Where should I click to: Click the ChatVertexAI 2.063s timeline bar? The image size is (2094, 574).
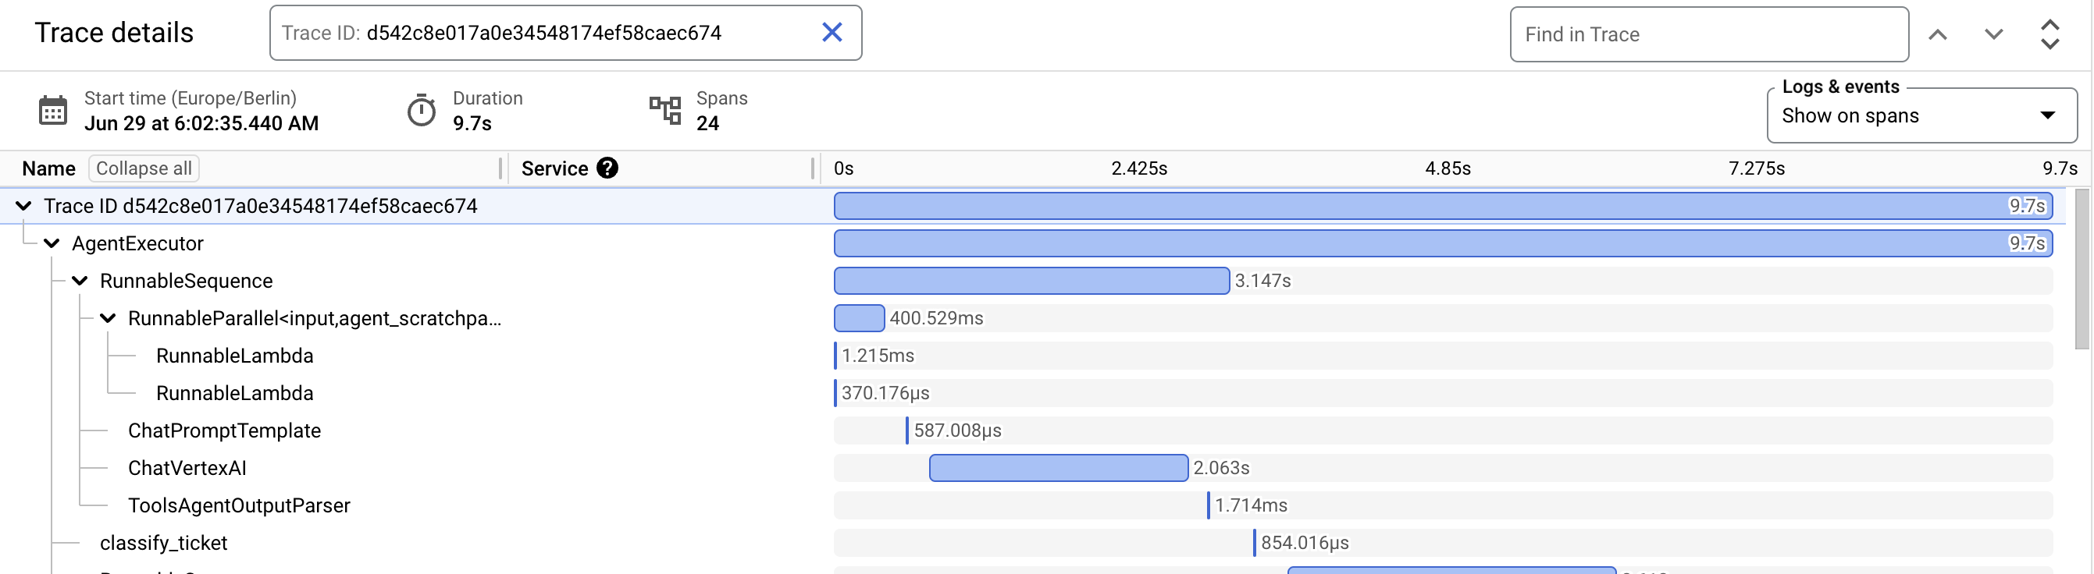pos(1058,468)
